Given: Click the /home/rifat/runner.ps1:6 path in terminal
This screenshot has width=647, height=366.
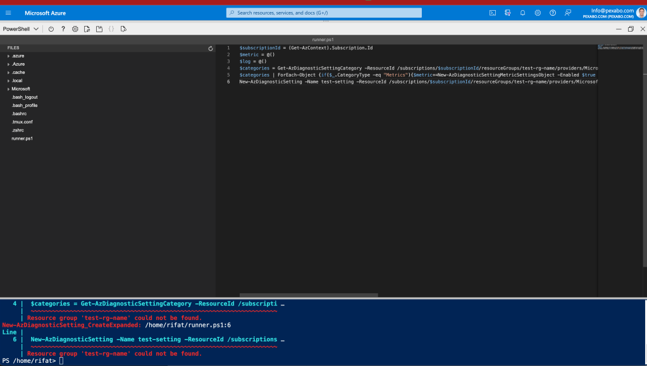Looking at the screenshot, I should 188,325.
